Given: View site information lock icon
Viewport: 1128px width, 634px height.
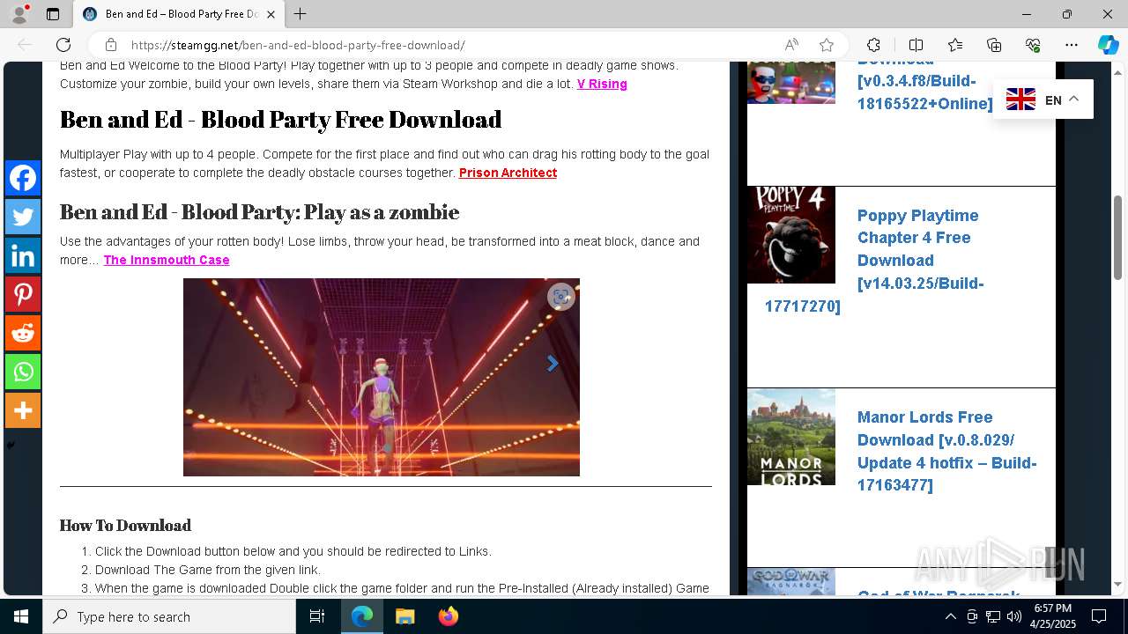Looking at the screenshot, I should tap(110, 45).
